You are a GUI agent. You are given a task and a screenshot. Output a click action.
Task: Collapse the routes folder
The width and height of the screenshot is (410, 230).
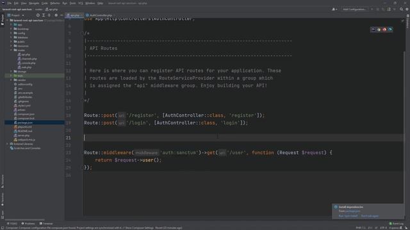(x=11, y=50)
